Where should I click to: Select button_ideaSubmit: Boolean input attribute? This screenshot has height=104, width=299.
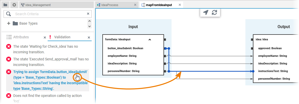pyautogui.click(x=126, y=48)
